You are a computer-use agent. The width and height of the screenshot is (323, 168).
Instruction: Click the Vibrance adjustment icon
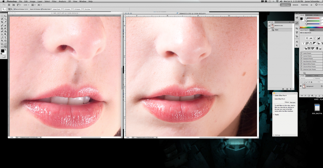303,43
